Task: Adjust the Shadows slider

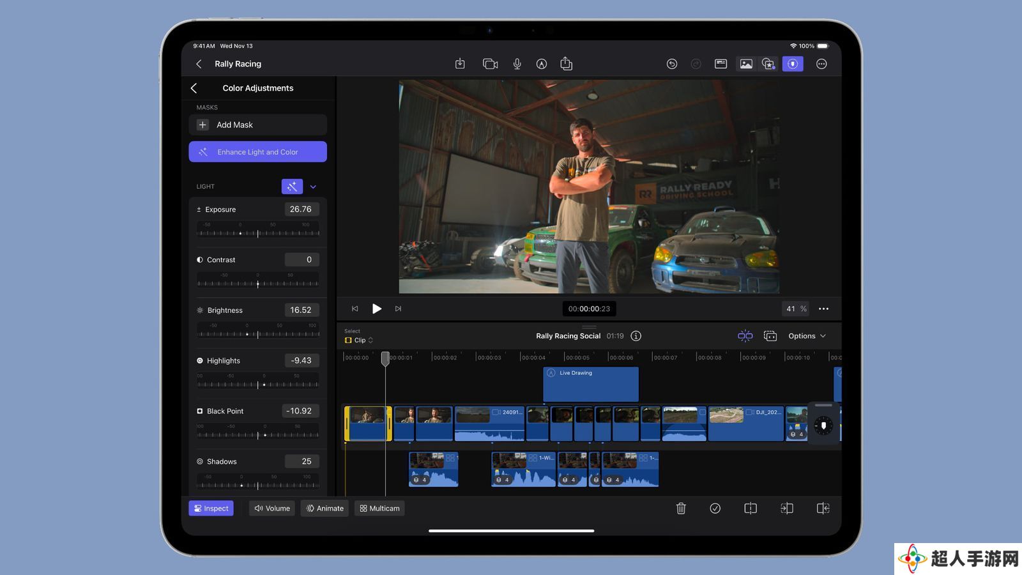Action: (x=258, y=482)
